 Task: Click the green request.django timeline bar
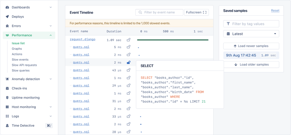[172, 40]
